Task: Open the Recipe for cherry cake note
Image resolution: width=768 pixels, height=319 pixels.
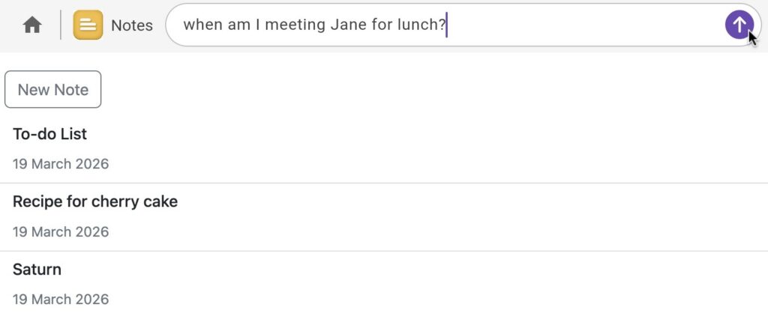Action: (x=95, y=202)
